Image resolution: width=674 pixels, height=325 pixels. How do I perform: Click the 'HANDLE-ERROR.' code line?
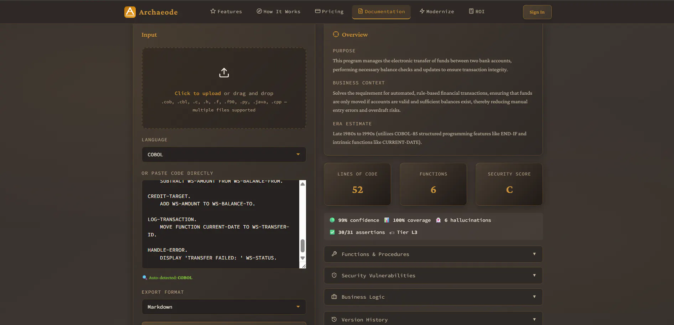[167, 250]
